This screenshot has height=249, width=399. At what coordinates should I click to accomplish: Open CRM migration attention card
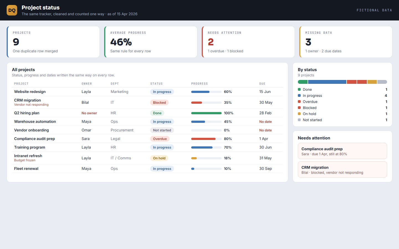[x=342, y=170]
